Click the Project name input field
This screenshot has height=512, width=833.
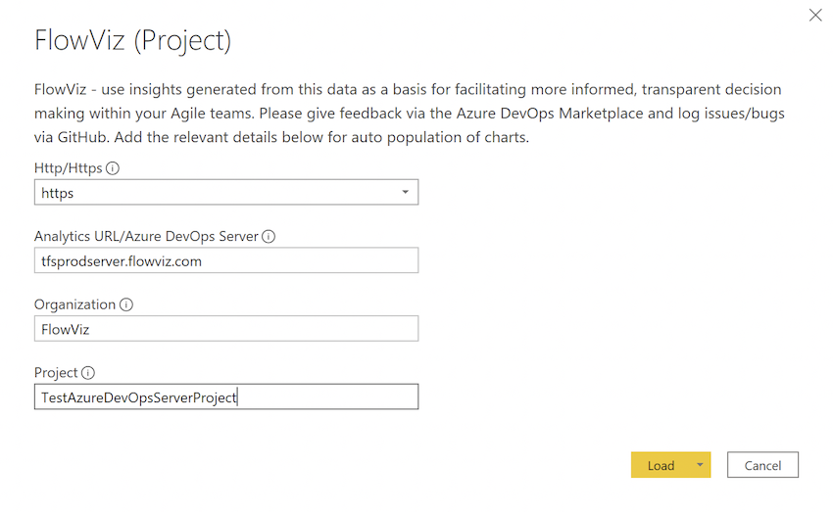point(225,396)
